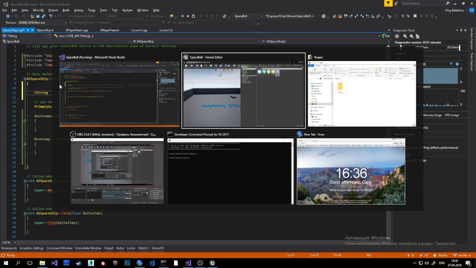Viewport: 476px width, 268px height.
Task: Click the unpublished commits up-arrow indicator
Action: click(411, 255)
